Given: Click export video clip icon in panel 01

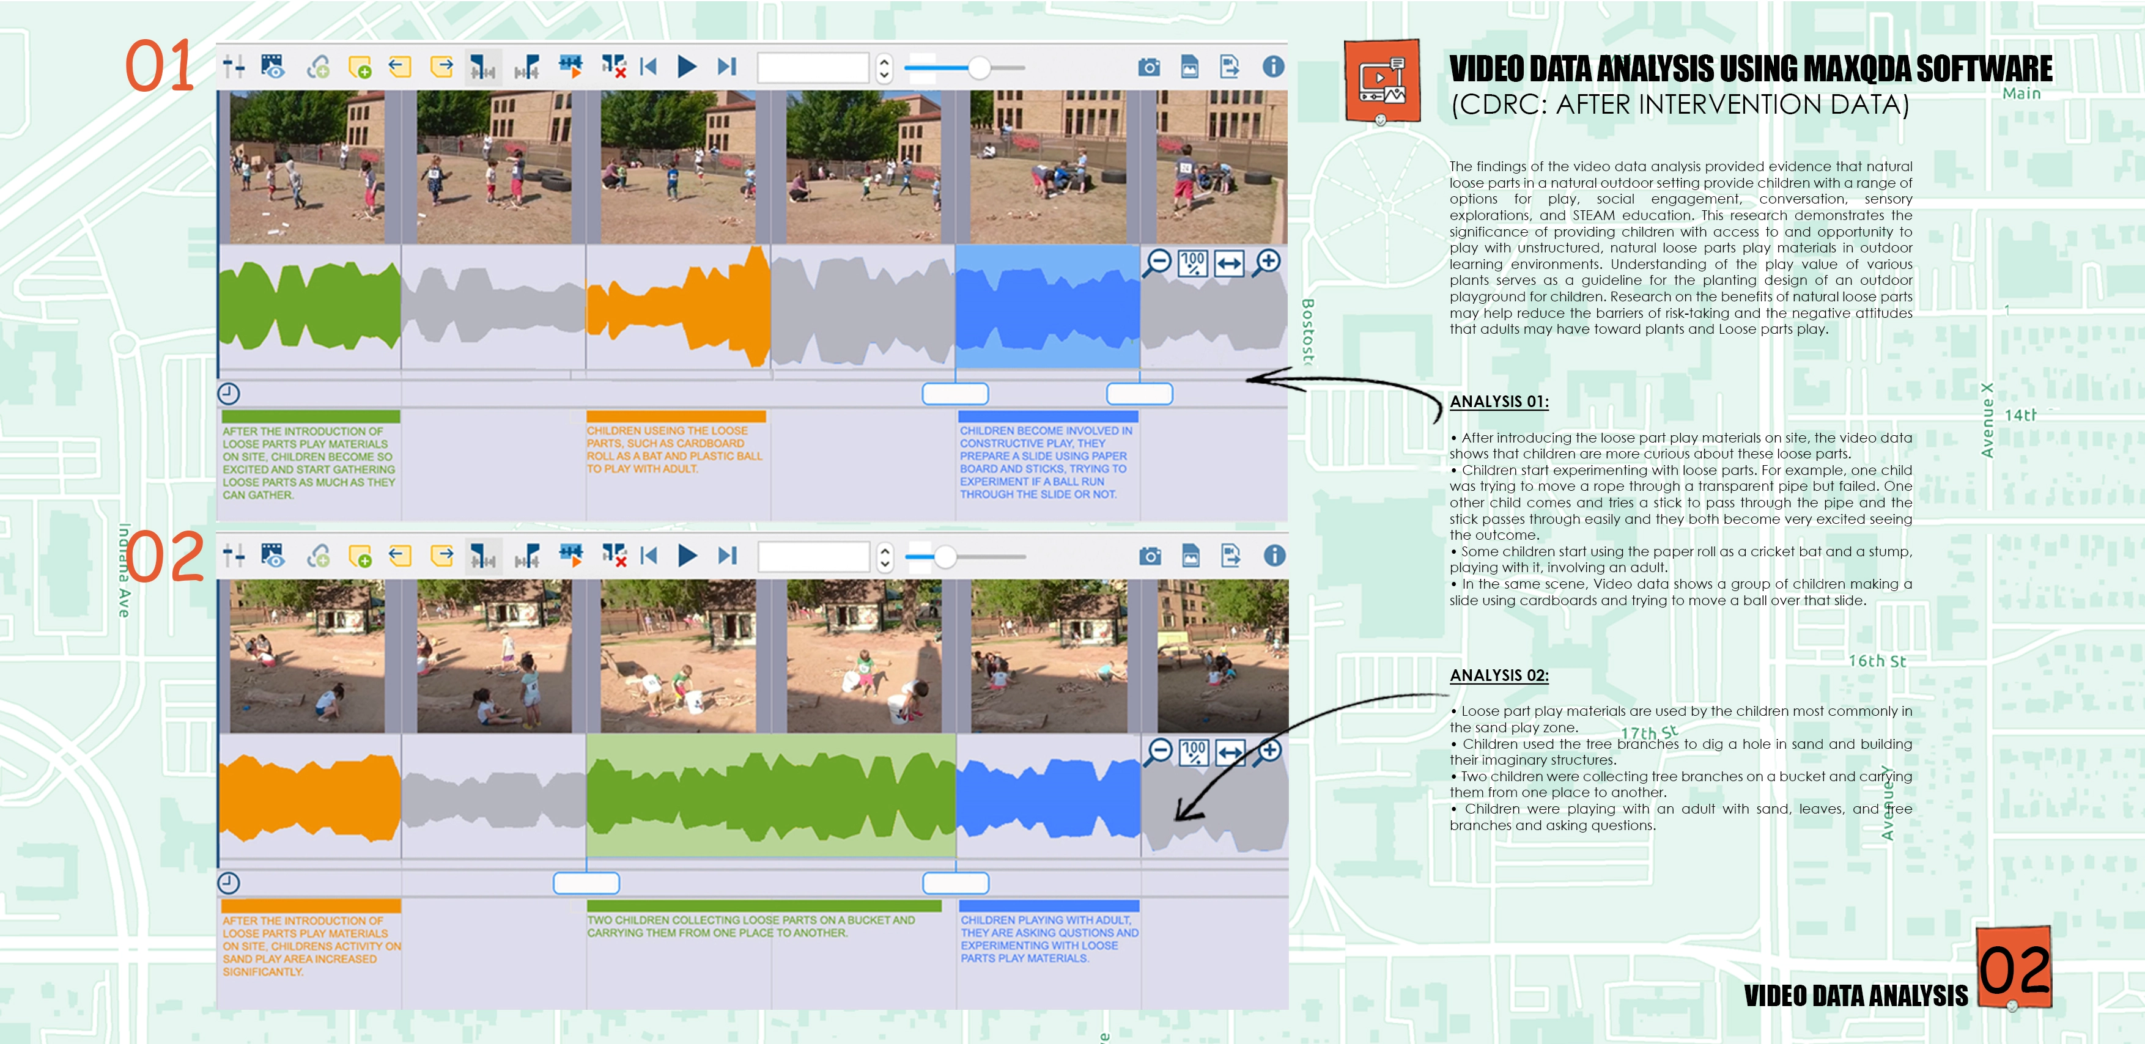Looking at the screenshot, I should [1230, 67].
